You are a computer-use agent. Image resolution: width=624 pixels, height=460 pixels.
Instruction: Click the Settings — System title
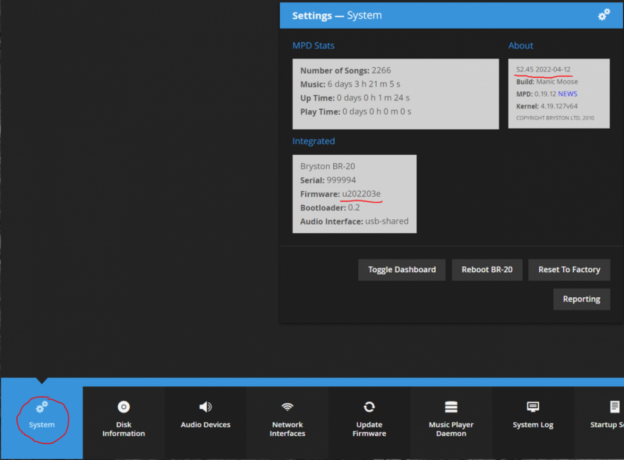click(336, 15)
